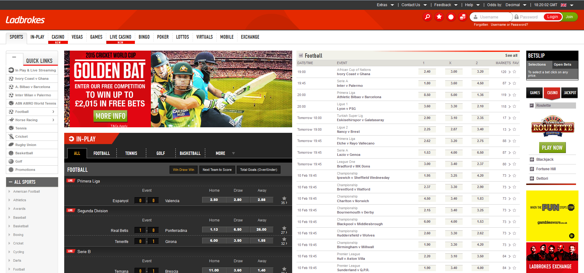Select the JACKPOT tab in side panel

[570, 93]
